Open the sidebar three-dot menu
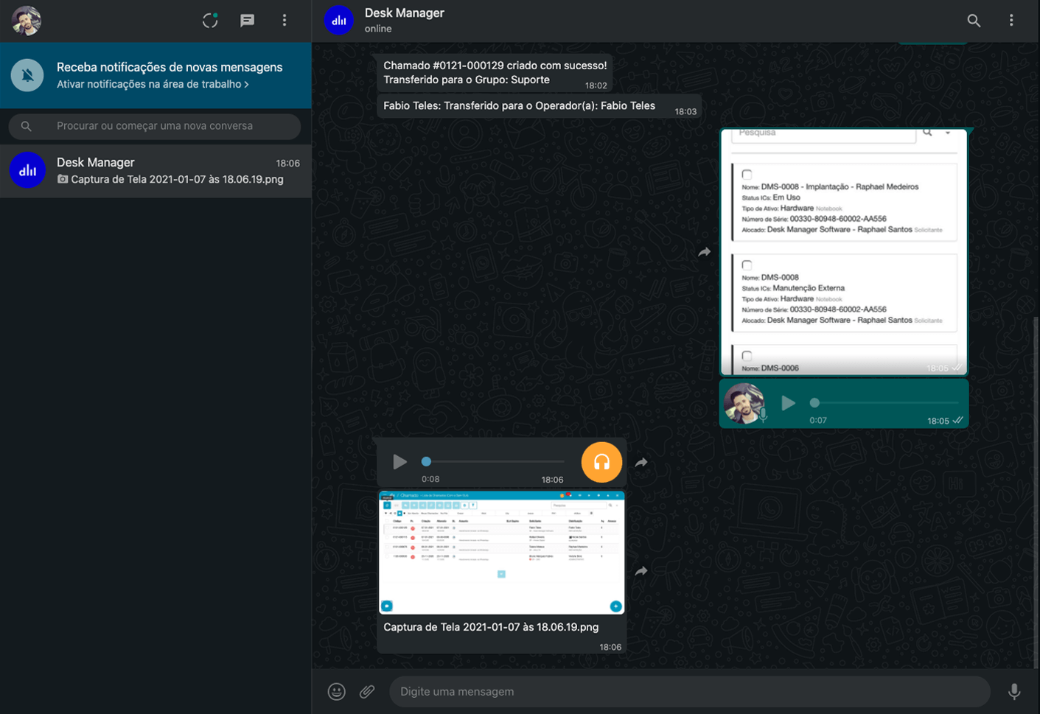Image resolution: width=1040 pixels, height=714 pixels. pos(285,21)
